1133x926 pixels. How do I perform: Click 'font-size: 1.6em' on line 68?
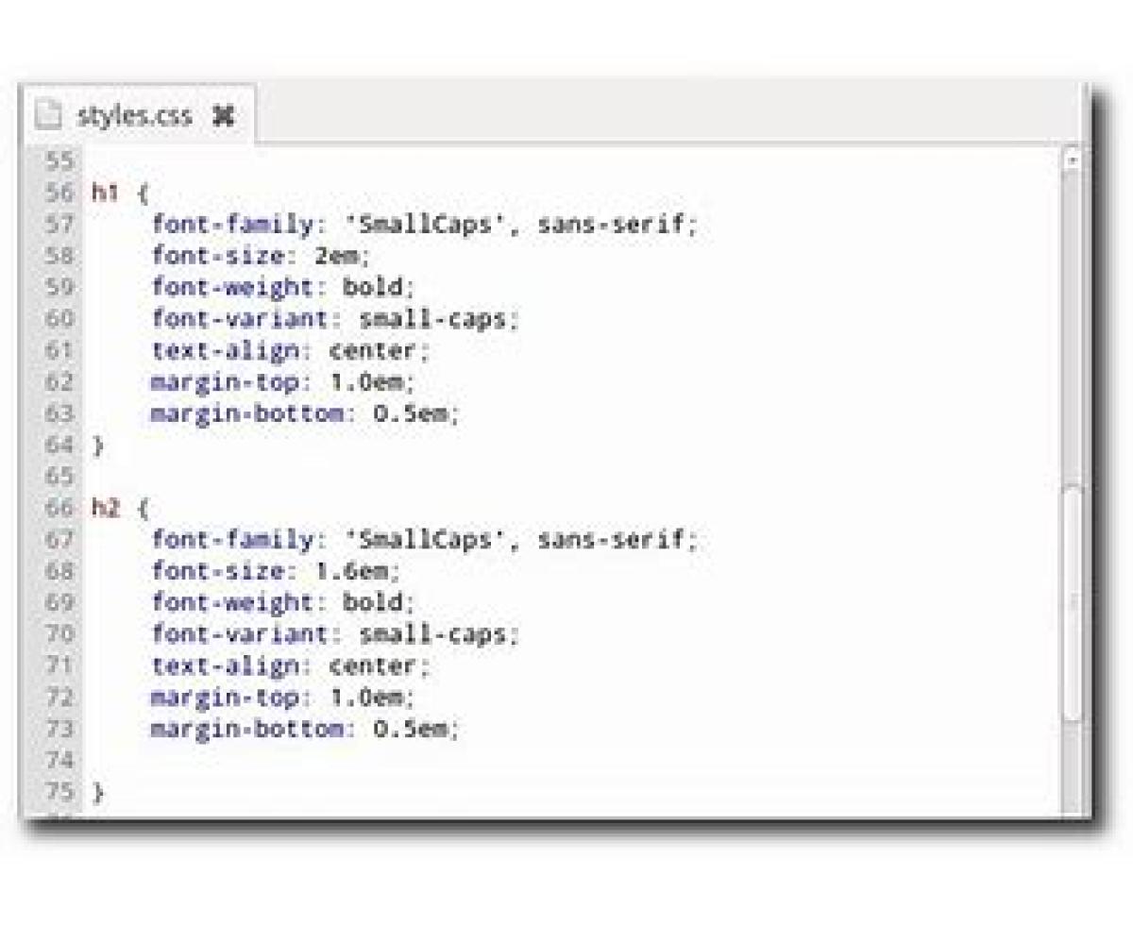click(x=275, y=571)
